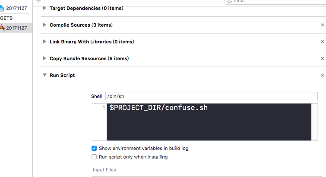Expand Target Dependencies section
Viewport: 326px width, 177px height.
[44, 8]
